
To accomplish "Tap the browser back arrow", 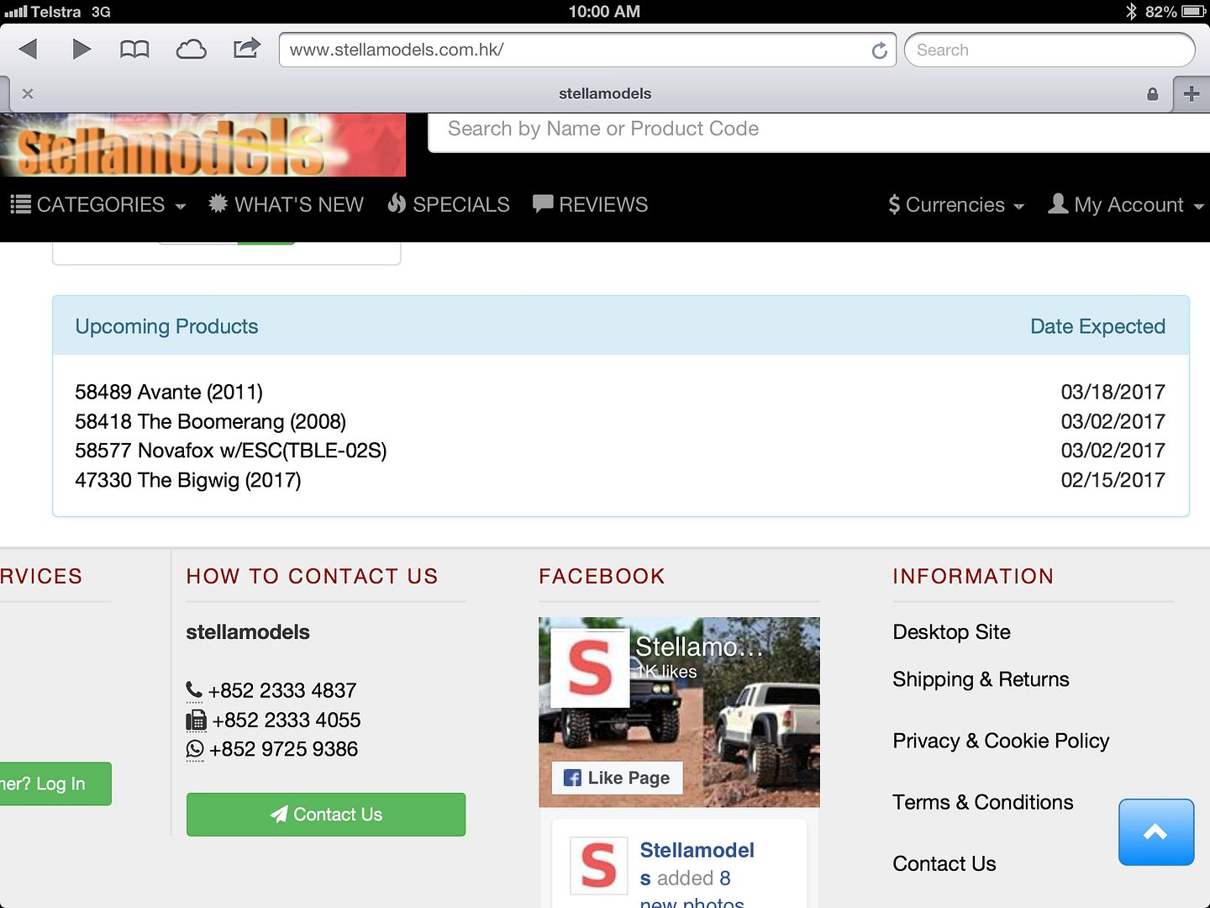I will click(29, 50).
